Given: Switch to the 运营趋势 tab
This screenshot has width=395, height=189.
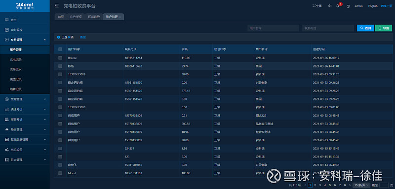Looking at the screenshot, I should point(94,17).
